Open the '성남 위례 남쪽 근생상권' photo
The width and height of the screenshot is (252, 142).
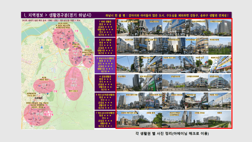pyautogui.click(x=128, y=28)
